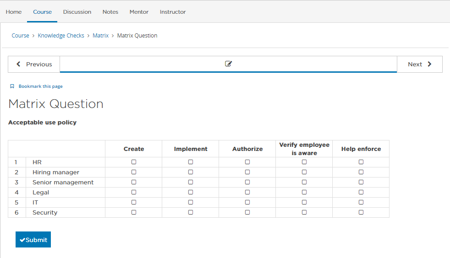Screen dimensions: 450x258
Task: Click Knowledge Checks breadcrumb link
Action: pyautogui.click(x=61, y=35)
